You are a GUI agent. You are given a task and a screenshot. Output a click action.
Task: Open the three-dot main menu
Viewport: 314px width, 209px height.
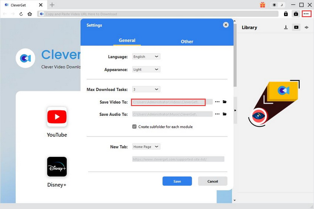(x=306, y=14)
